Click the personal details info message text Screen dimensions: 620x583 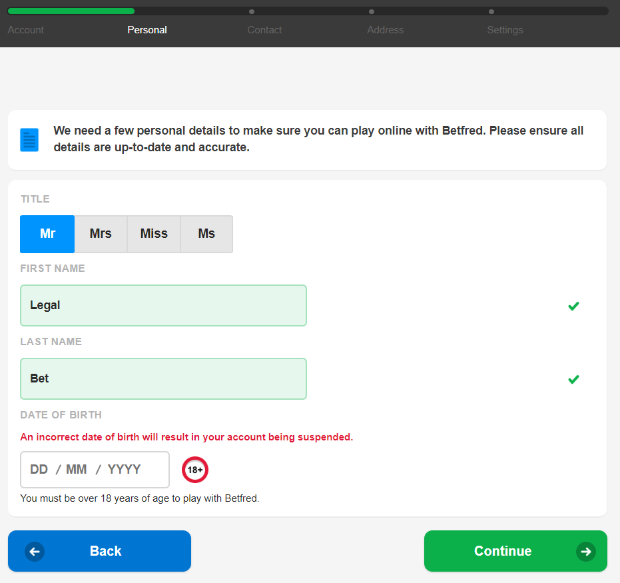(318, 139)
